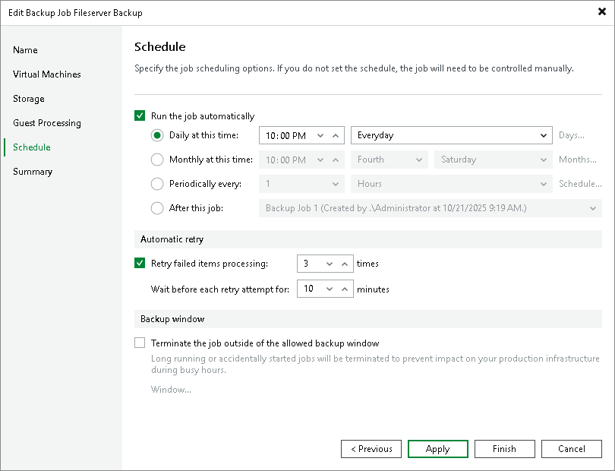The width and height of the screenshot is (615, 471).
Task: Select the After this job option
Action: [x=157, y=208]
